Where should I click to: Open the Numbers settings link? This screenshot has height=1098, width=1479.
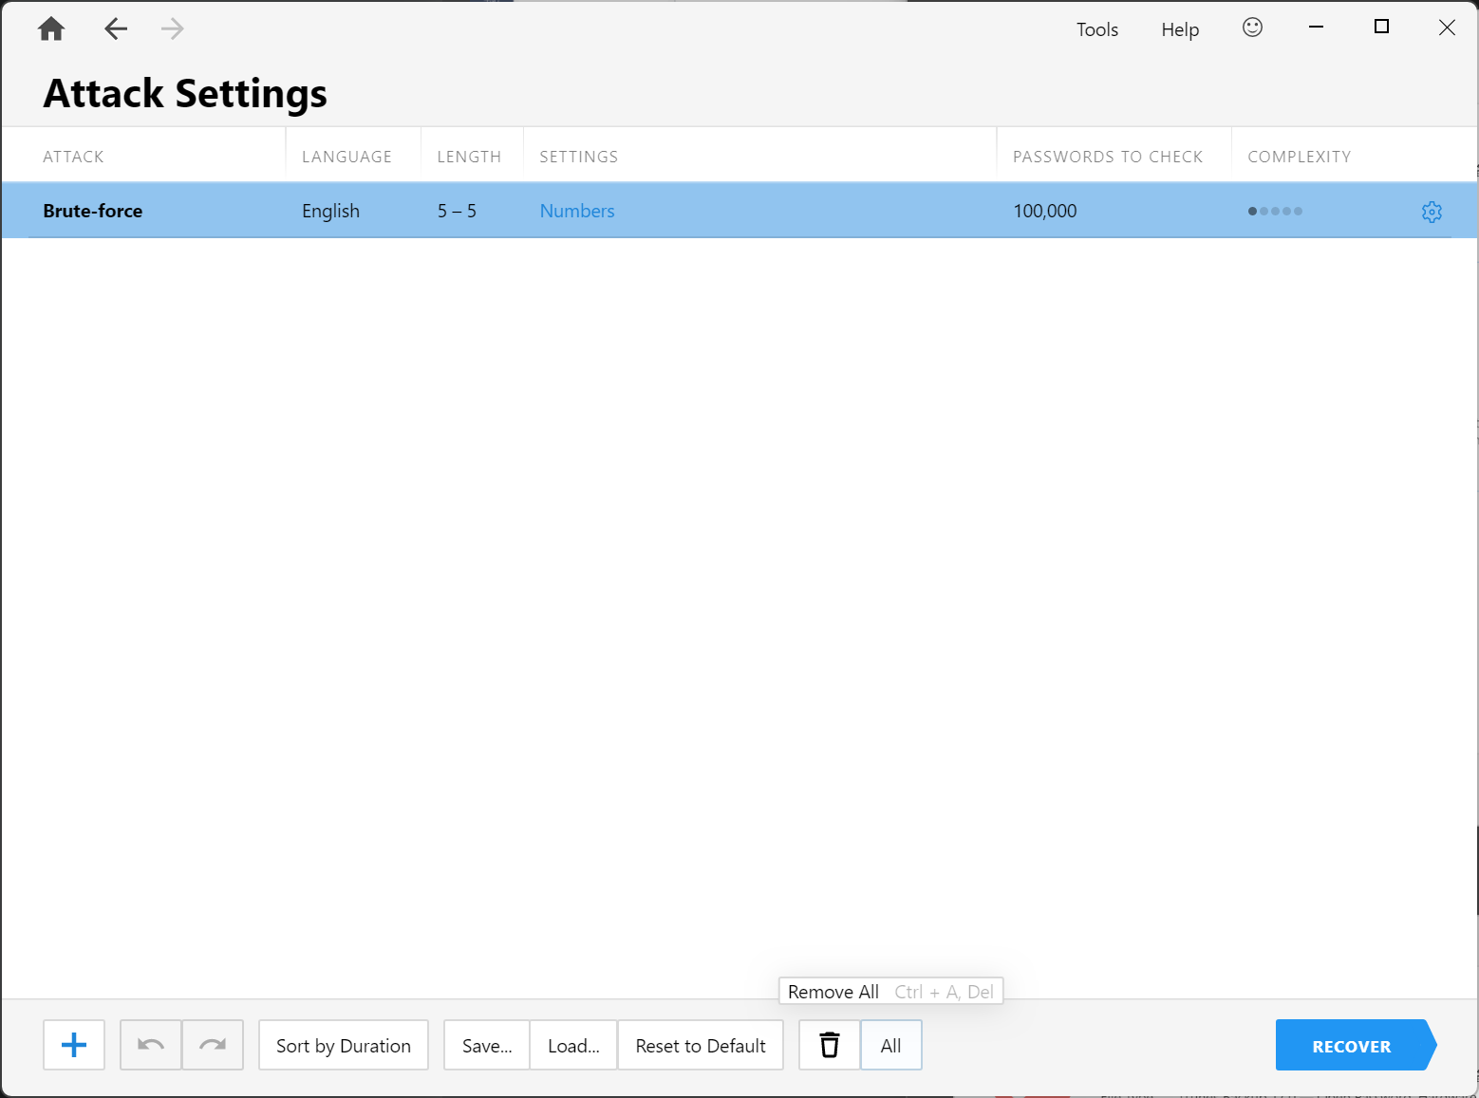coord(577,211)
